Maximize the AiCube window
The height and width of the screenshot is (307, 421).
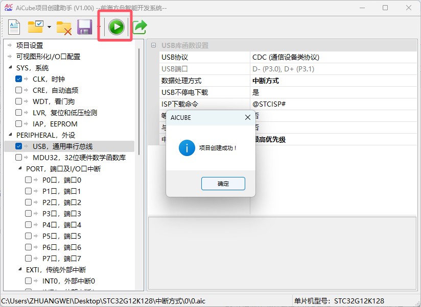385,8
